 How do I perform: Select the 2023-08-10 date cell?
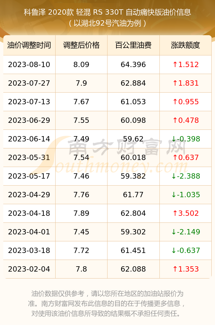point(29,65)
